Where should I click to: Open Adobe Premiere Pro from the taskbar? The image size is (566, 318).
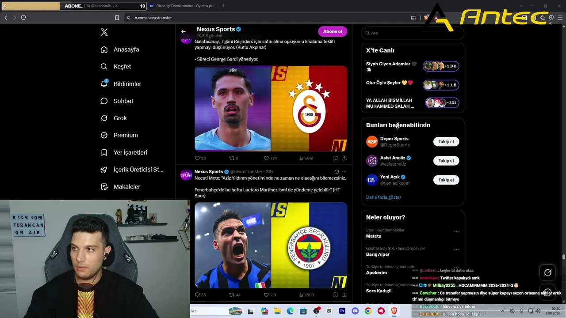pyautogui.click(x=342, y=311)
